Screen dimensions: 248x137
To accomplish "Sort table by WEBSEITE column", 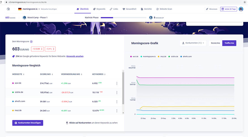I will click(x=18, y=74).
